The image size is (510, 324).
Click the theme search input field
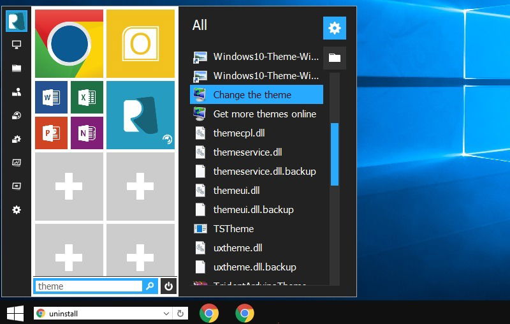click(x=89, y=286)
